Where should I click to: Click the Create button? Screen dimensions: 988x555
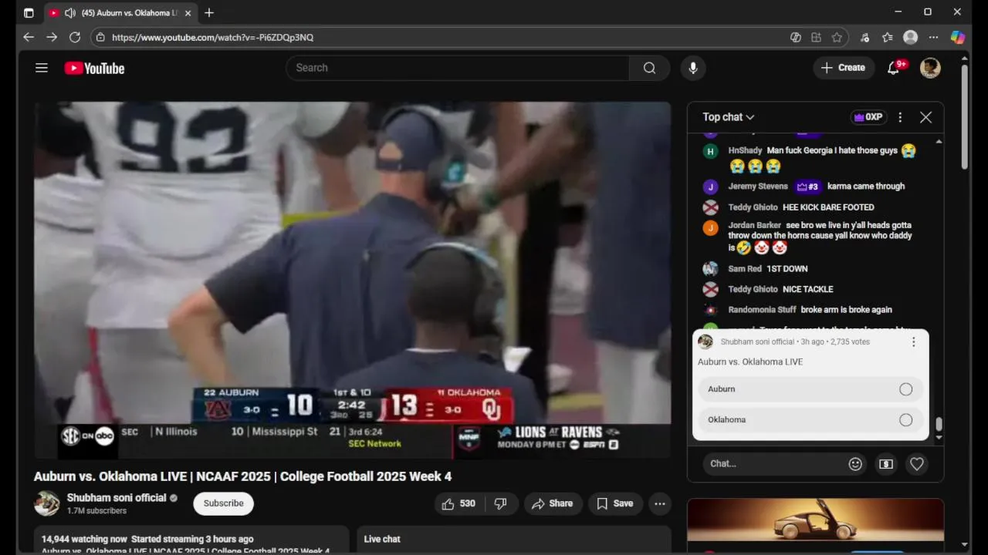(x=844, y=68)
